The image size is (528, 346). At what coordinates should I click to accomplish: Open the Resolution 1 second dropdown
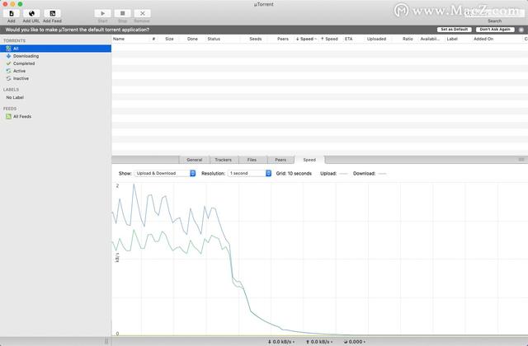tap(249, 173)
